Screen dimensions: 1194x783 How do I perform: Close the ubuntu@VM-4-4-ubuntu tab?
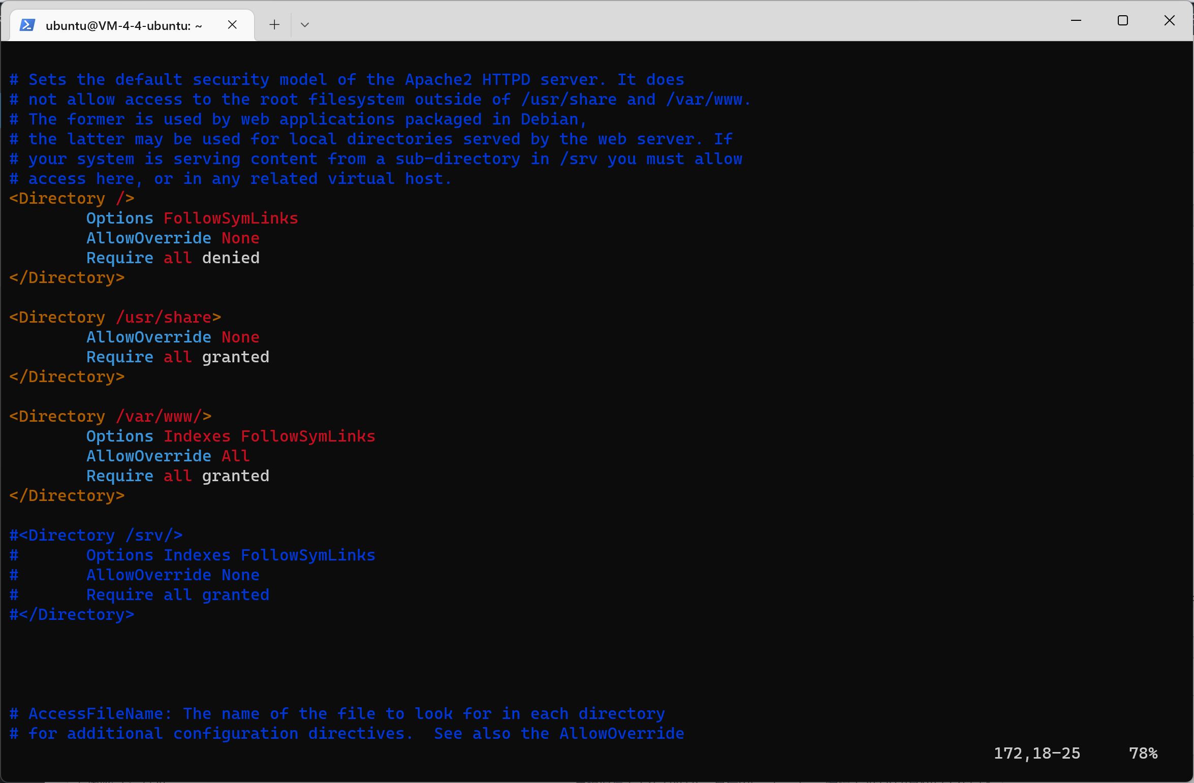pos(232,24)
